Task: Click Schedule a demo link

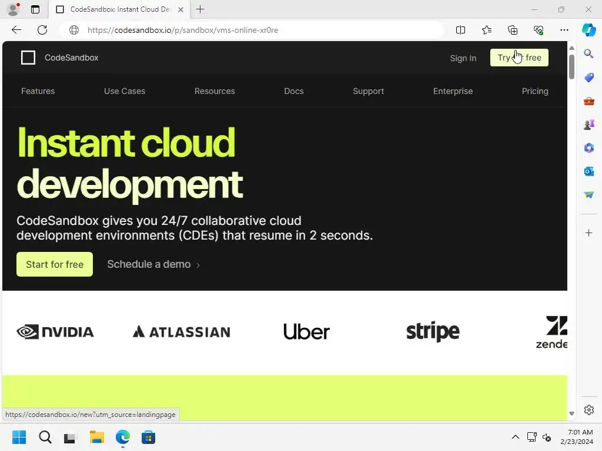Action: (x=153, y=264)
